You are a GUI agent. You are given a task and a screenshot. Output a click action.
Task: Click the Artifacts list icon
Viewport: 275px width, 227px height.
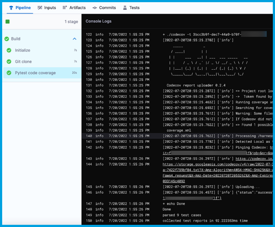point(65,8)
